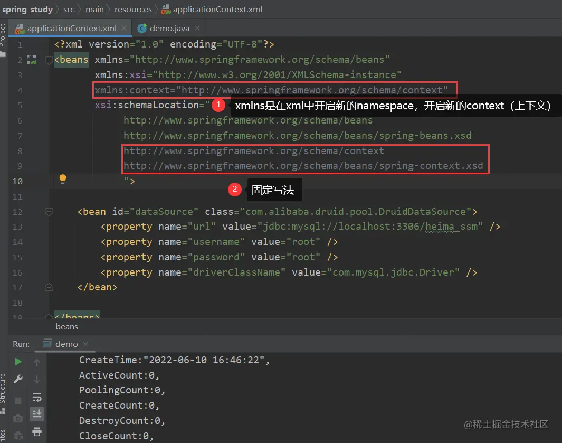Click src in the navigation breadcrumb
This screenshot has width=562, height=443.
coord(69,10)
